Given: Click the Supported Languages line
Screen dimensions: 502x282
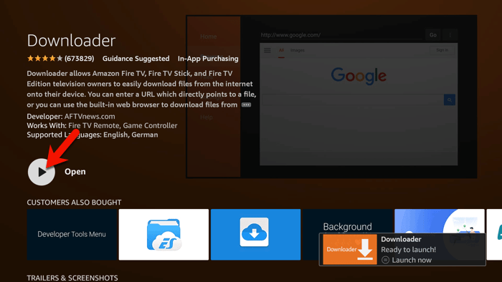Looking at the screenshot, I should 93,135.
